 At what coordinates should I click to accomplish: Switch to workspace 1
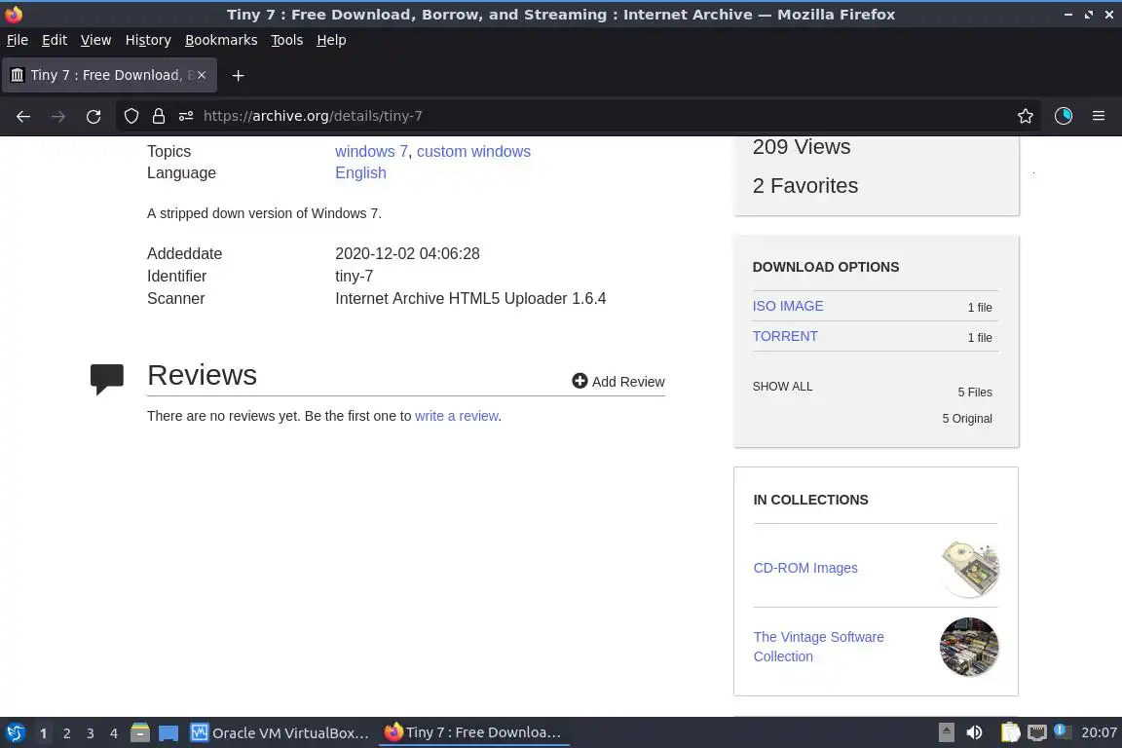pyautogui.click(x=44, y=733)
